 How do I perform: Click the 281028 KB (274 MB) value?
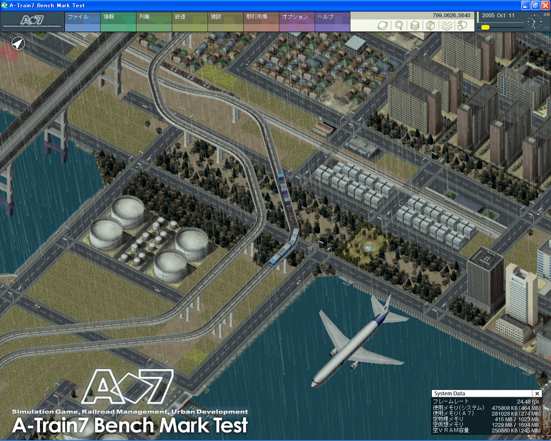pyautogui.click(x=516, y=413)
